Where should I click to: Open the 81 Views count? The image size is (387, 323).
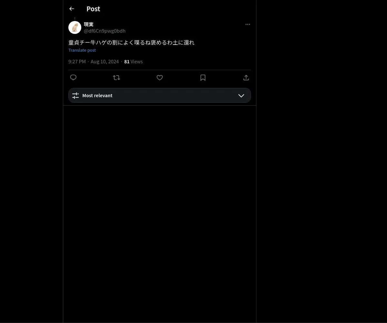pyautogui.click(x=134, y=61)
